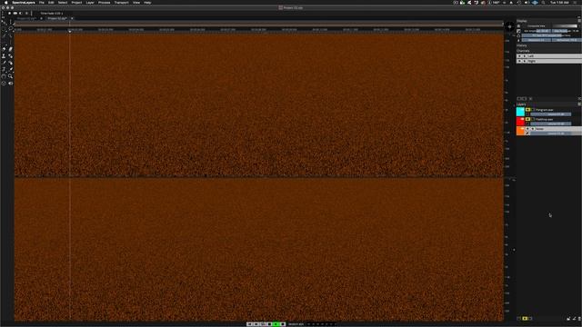Click the X button above Layers header
This screenshot has height=327, width=582.
531,99
